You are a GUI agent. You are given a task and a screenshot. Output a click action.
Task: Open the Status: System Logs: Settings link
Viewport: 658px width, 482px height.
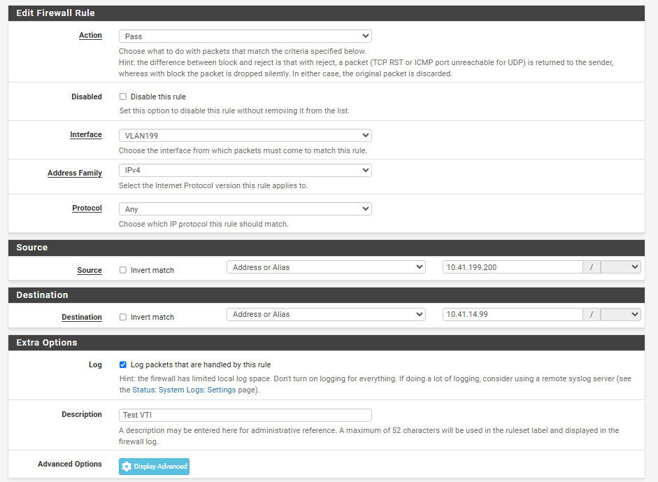184,390
